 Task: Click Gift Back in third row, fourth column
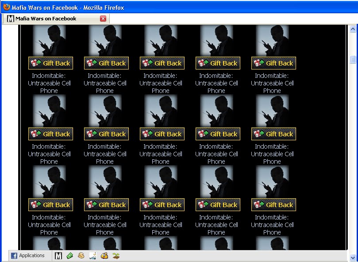point(218,204)
